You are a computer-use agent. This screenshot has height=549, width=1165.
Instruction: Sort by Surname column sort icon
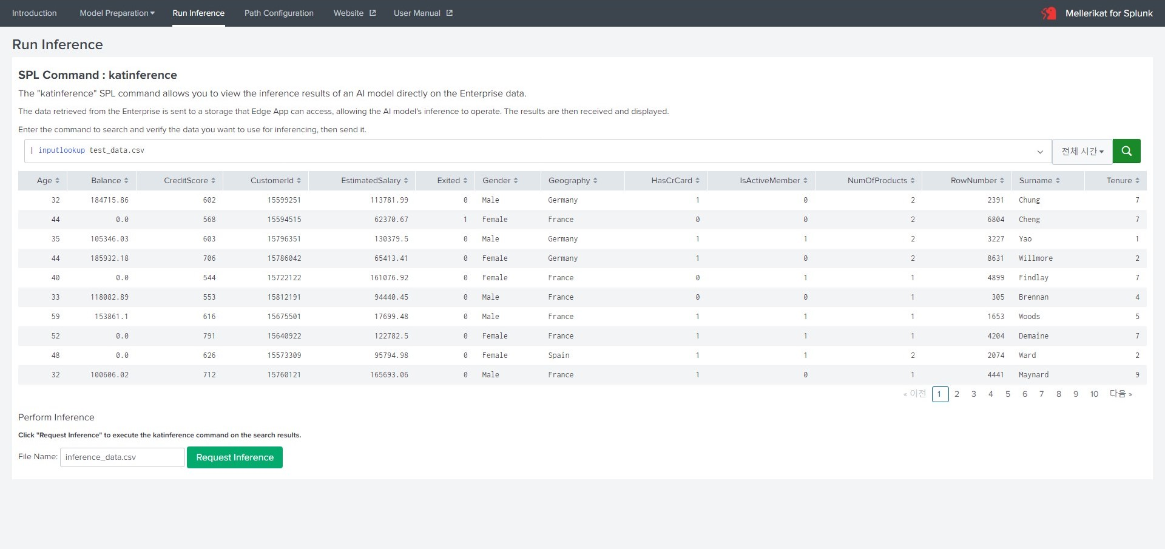(x=1058, y=181)
